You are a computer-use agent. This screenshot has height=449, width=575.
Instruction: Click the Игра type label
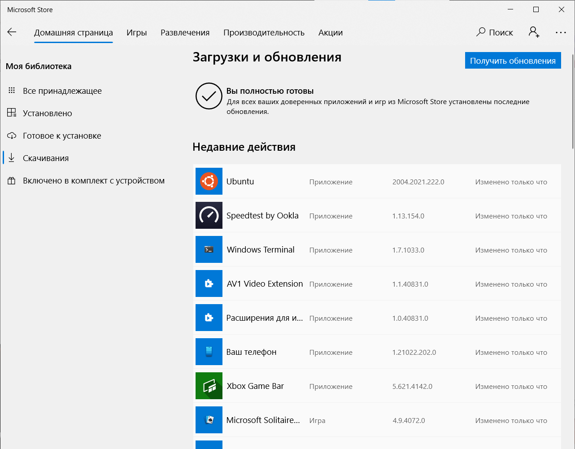pyautogui.click(x=317, y=420)
